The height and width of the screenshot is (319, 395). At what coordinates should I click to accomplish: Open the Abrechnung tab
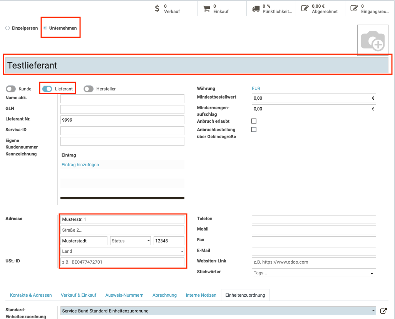164,295
